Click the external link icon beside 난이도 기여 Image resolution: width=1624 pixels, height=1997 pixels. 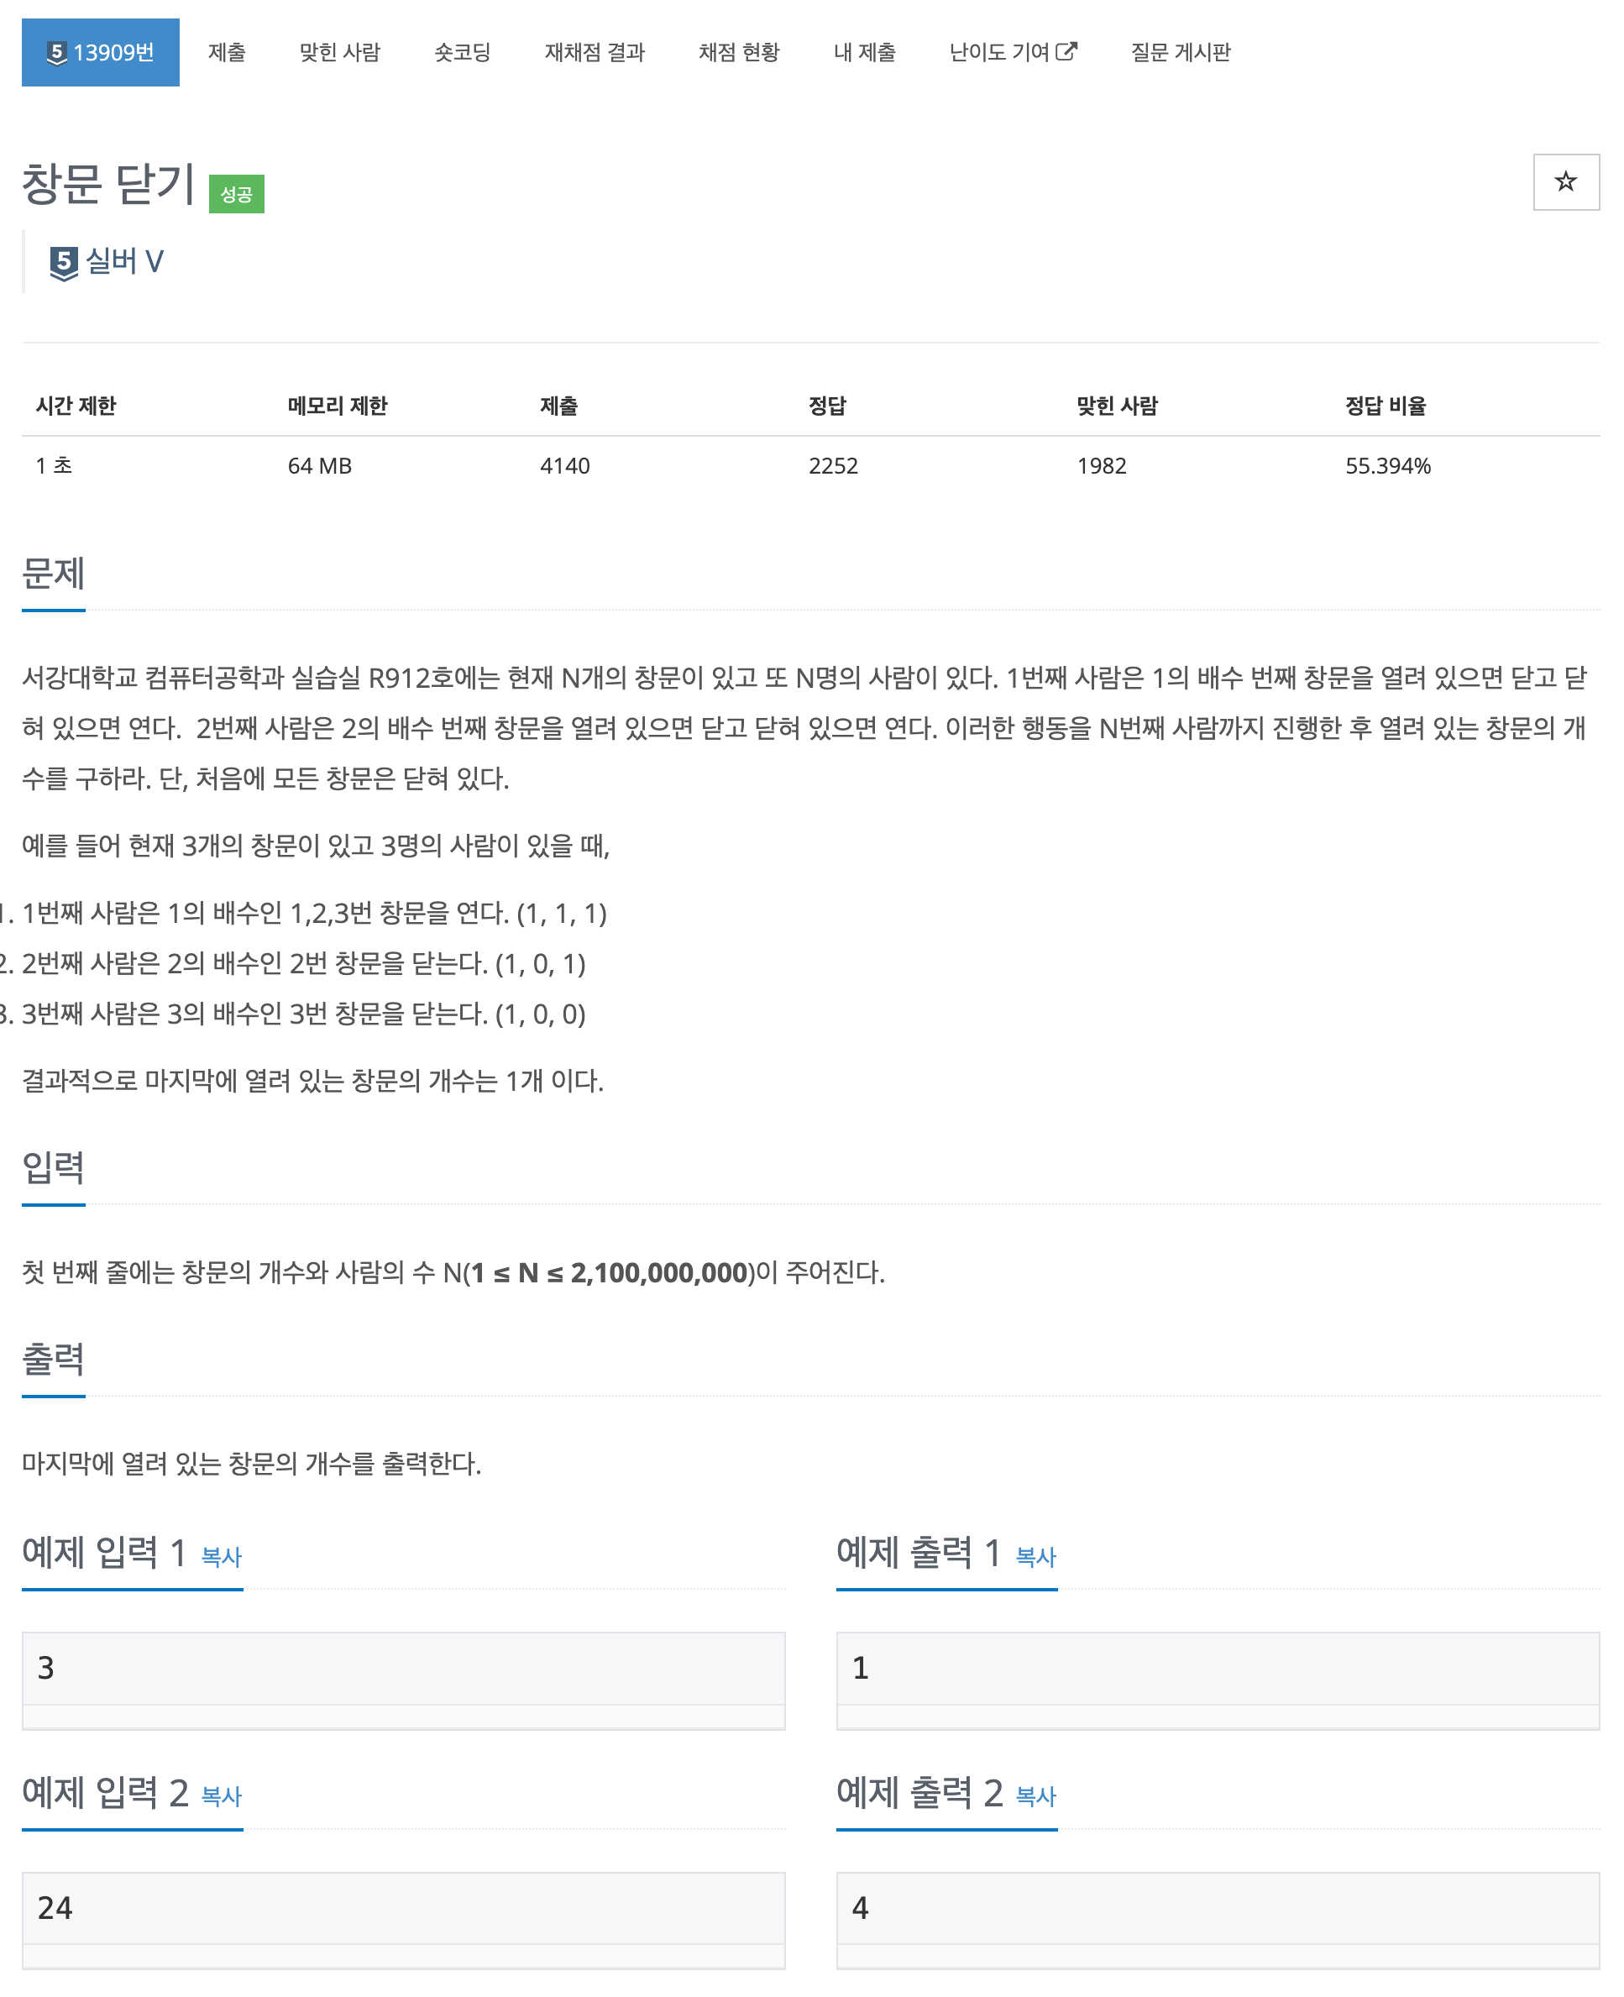[1066, 51]
